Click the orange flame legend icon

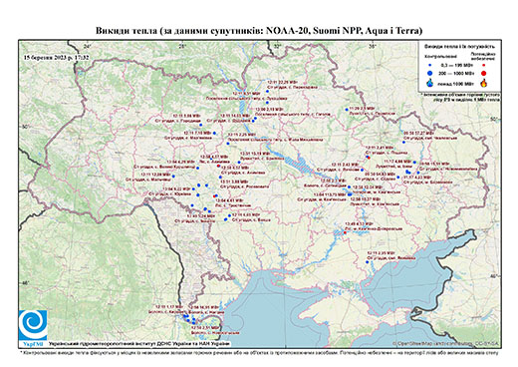pos(484,82)
